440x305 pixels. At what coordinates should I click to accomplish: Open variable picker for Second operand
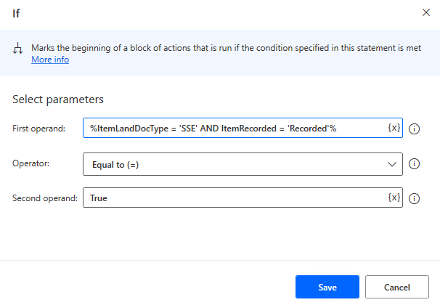394,198
